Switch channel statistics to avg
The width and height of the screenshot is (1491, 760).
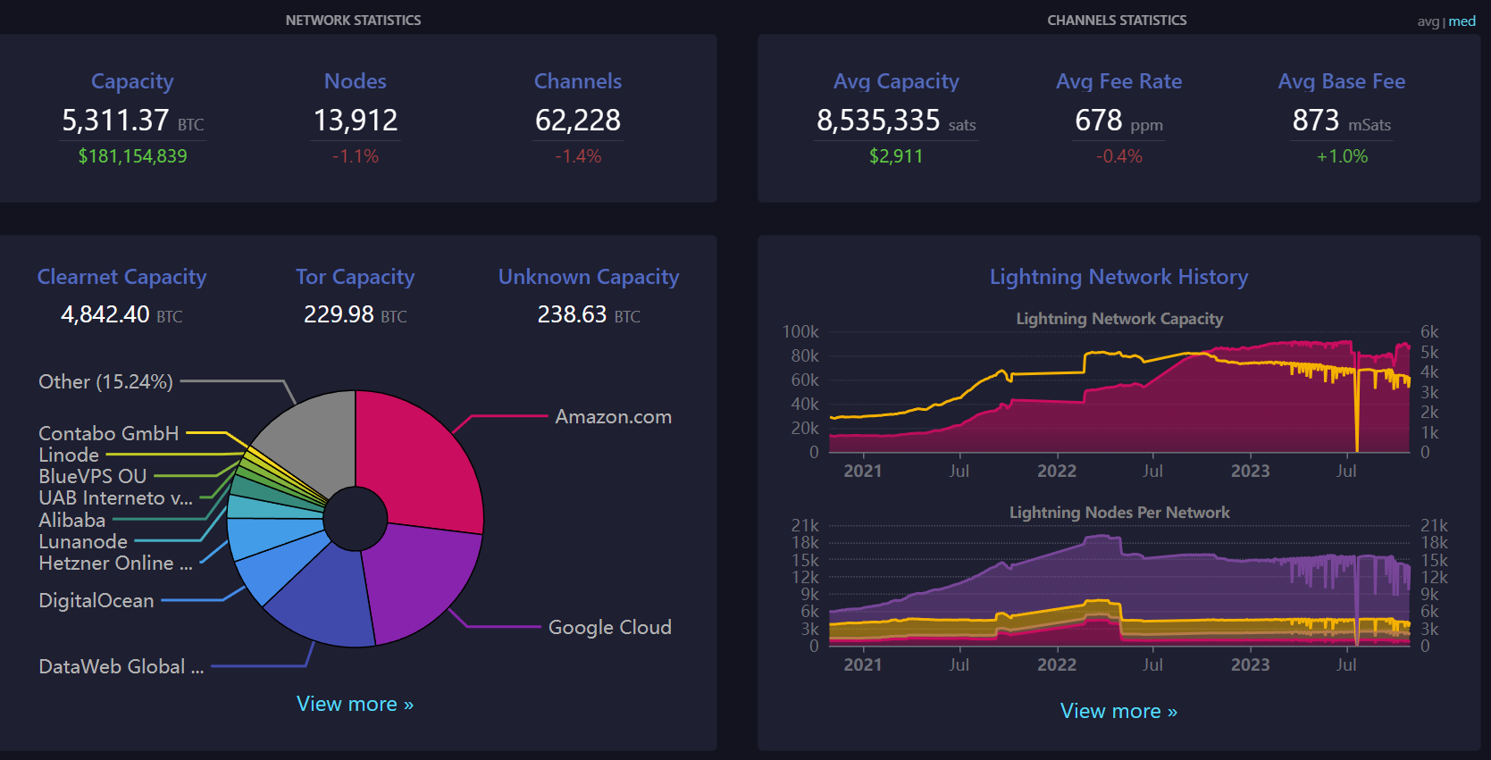pos(1427,21)
